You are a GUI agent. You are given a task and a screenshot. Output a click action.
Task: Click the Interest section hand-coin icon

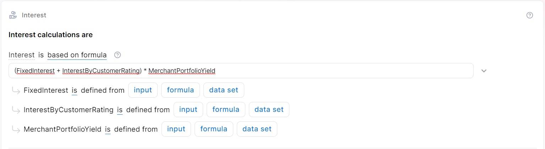tap(13, 15)
